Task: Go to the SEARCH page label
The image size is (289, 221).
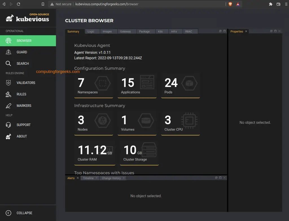Action: click(23, 64)
